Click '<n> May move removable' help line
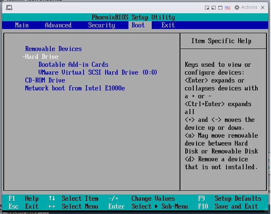This screenshot has width=271, height=214. [x=221, y=136]
